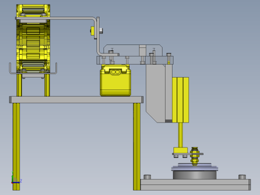Pick the silver screw head on vertical bracket
Screen dimensions: 260x195
click(x=101, y=30)
